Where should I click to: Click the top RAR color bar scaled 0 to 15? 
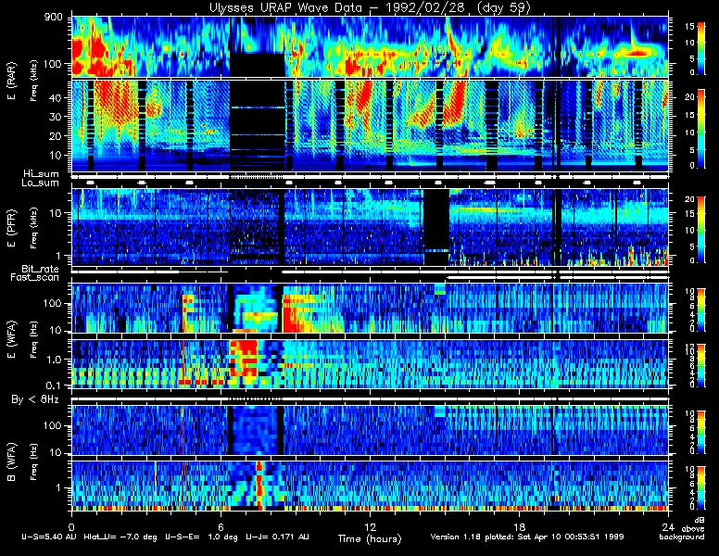click(701, 48)
